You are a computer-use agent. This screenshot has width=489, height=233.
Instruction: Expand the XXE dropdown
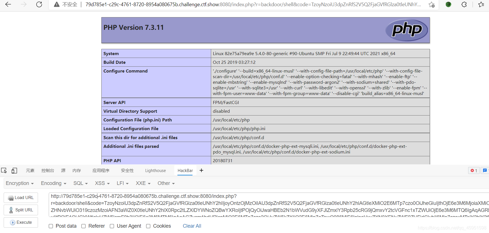click(143, 183)
